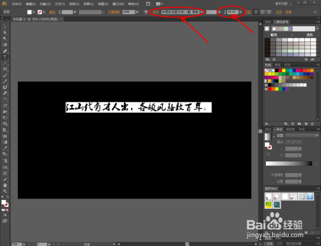Viewport: 321px width, 246px height.
Task: Select the Line Segment tool
Action: tap(5, 63)
